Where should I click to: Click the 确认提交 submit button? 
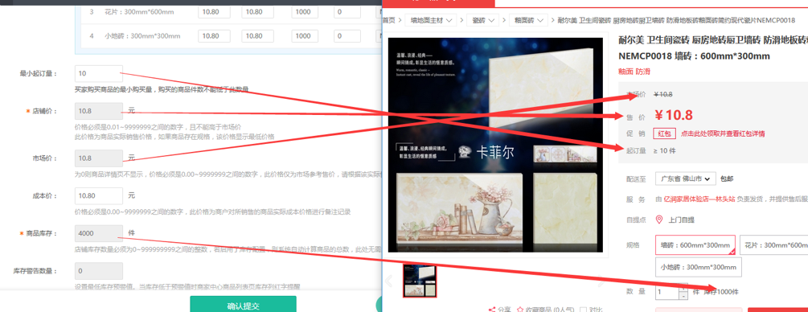[x=244, y=304]
